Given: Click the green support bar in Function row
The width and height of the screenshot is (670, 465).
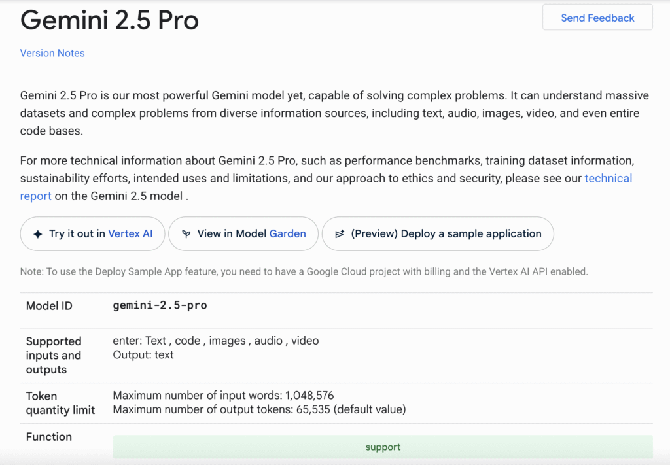Looking at the screenshot, I should (383, 447).
